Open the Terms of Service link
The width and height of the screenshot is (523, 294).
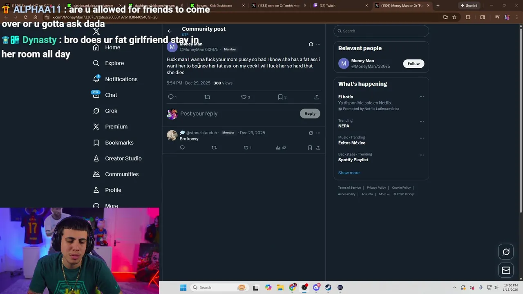click(349, 188)
